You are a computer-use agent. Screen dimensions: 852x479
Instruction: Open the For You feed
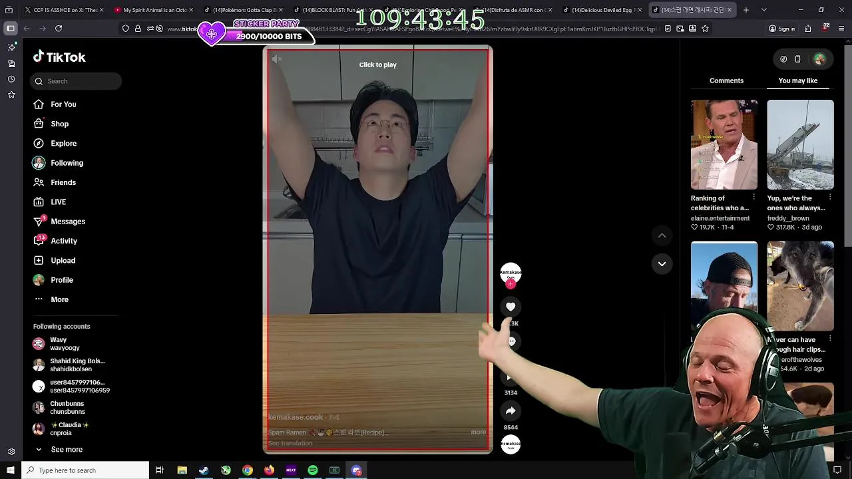[x=55, y=104]
